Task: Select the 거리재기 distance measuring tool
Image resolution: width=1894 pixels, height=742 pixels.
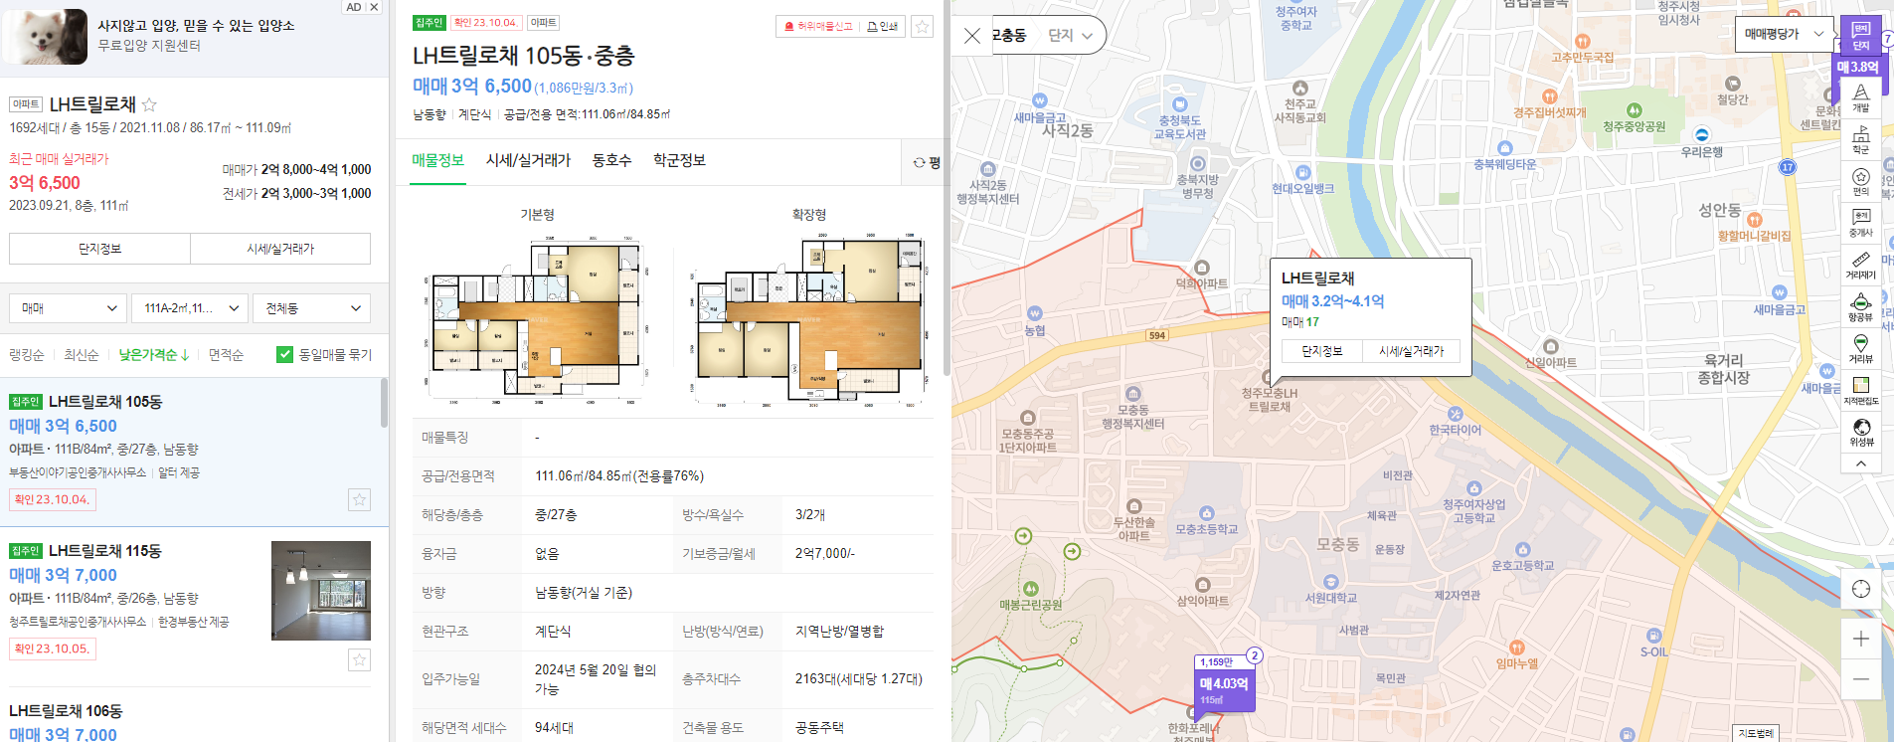Action: coord(1860,266)
